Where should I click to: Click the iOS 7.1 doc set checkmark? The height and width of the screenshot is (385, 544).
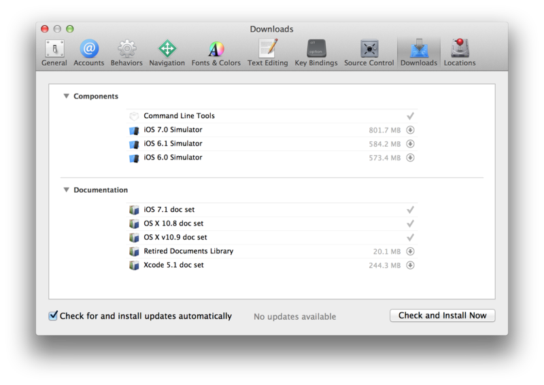coord(411,210)
